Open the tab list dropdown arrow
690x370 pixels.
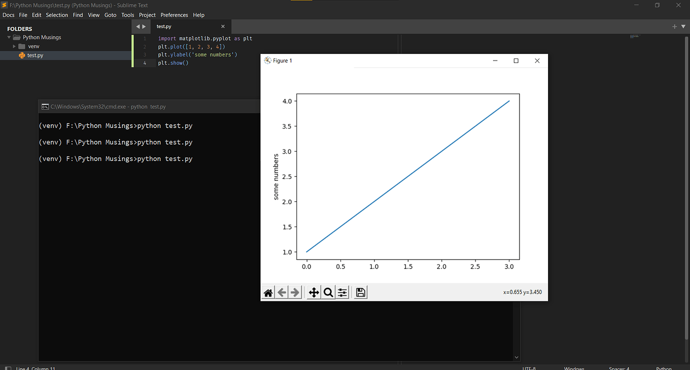point(683,26)
